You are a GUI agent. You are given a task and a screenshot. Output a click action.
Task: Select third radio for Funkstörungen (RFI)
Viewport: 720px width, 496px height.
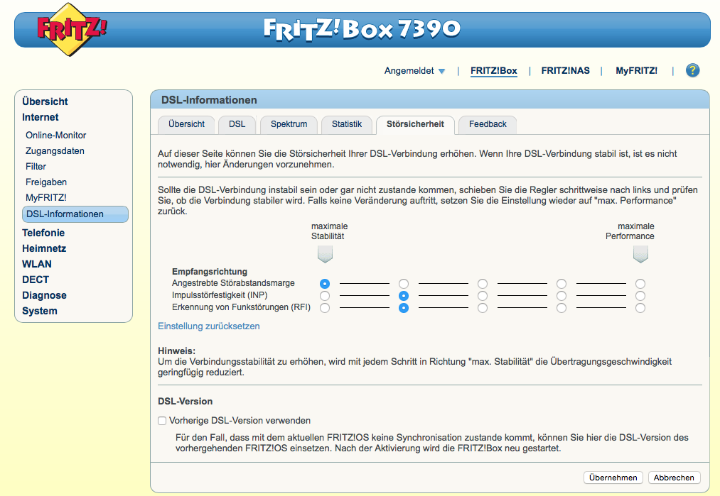click(483, 308)
